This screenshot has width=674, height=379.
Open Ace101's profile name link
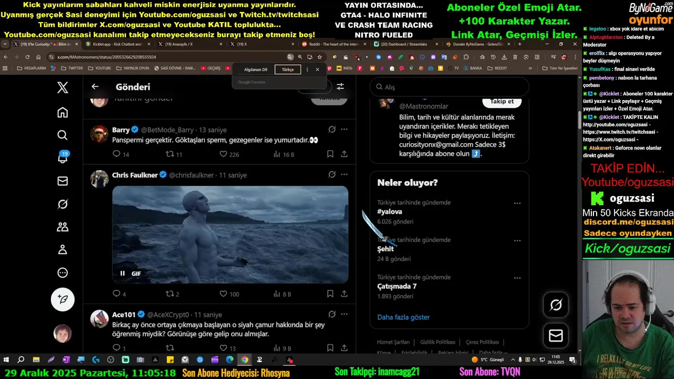tap(124, 315)
